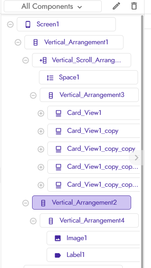Select Vertical_Arrangement3 in the tree

(x=89, y=95)
